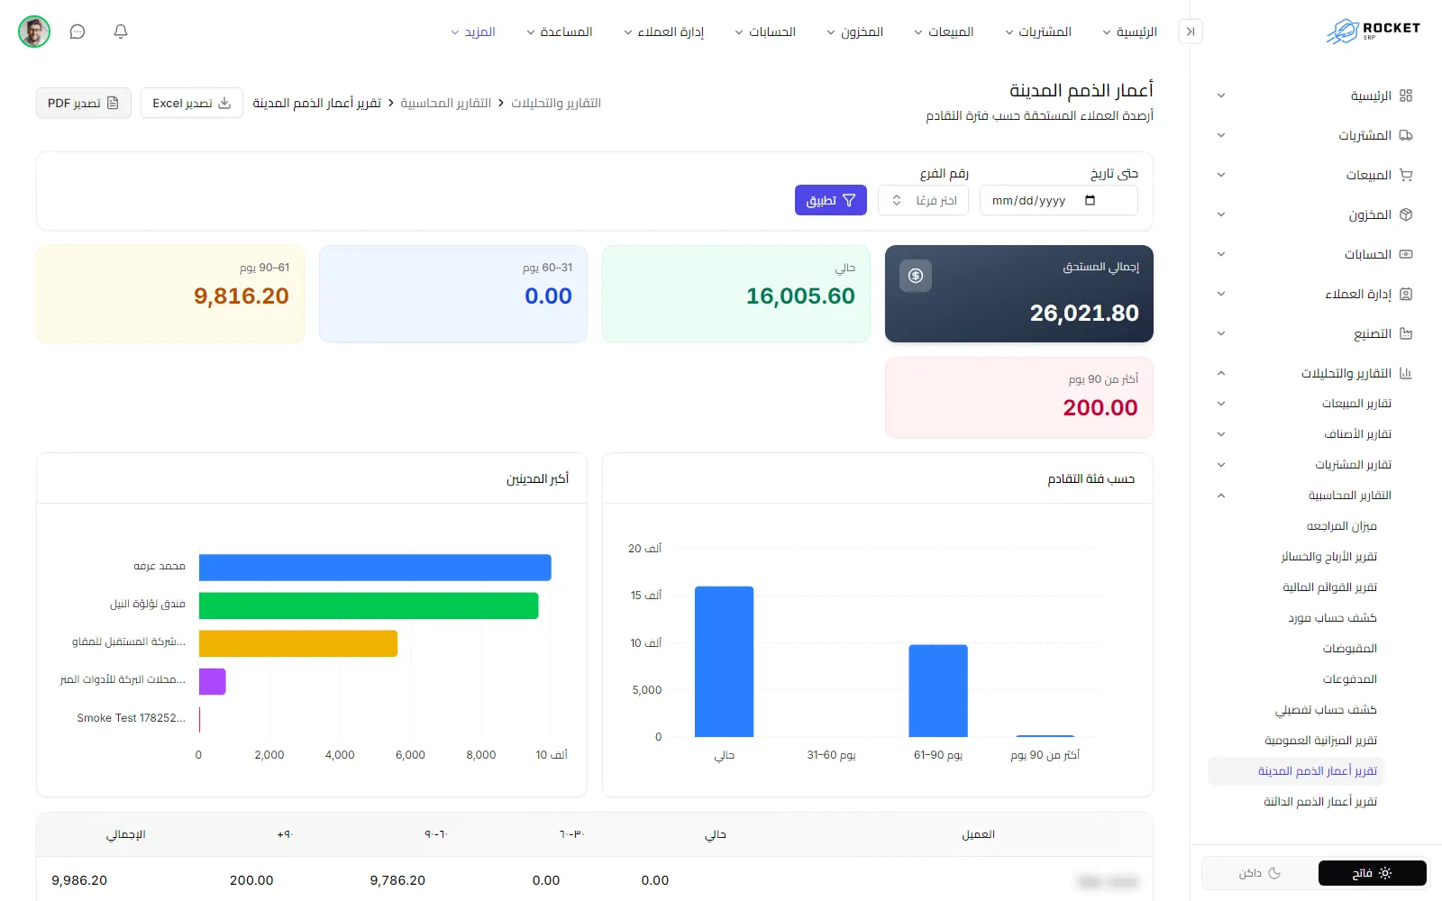The width and height of the screenshot is (1442, 901).
Task: Click the document icon on تصدير PDF button
Action: click(x=113, y=103)
